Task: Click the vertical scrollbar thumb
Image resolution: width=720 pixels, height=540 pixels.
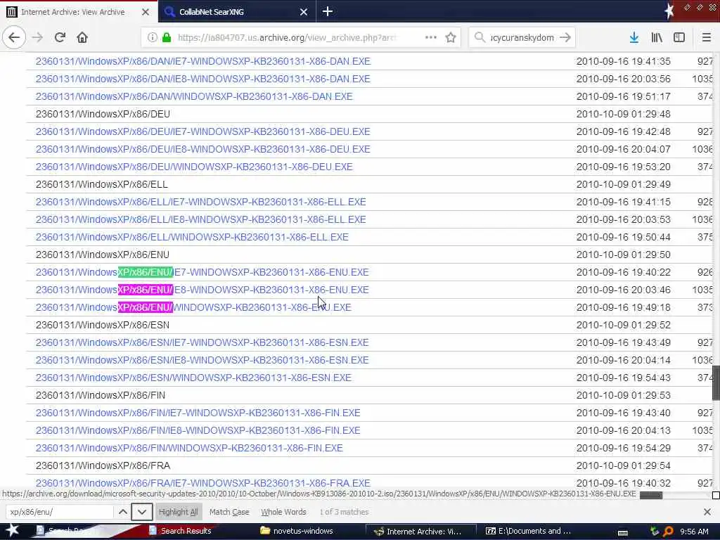Action: pos(716,383)
